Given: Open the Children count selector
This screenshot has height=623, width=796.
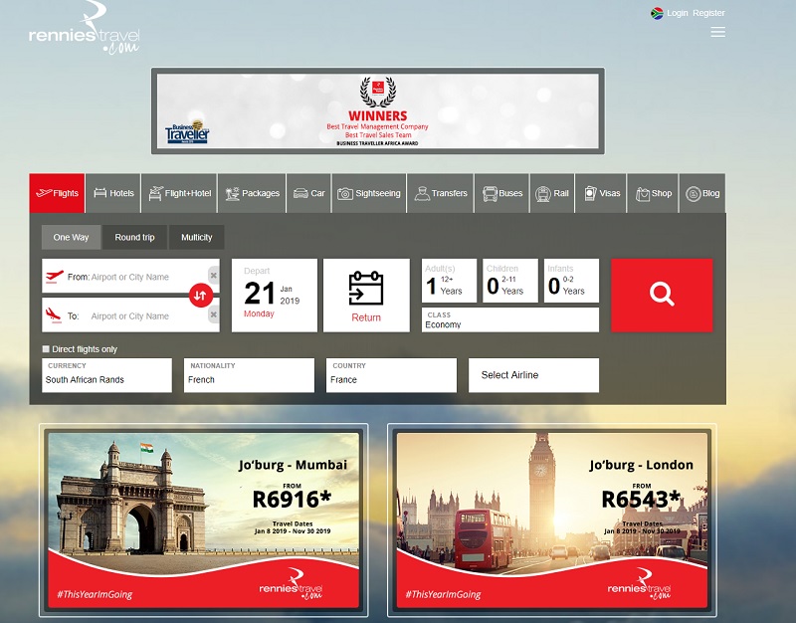Looking at the screenshot, I should (x=510, y=281).
